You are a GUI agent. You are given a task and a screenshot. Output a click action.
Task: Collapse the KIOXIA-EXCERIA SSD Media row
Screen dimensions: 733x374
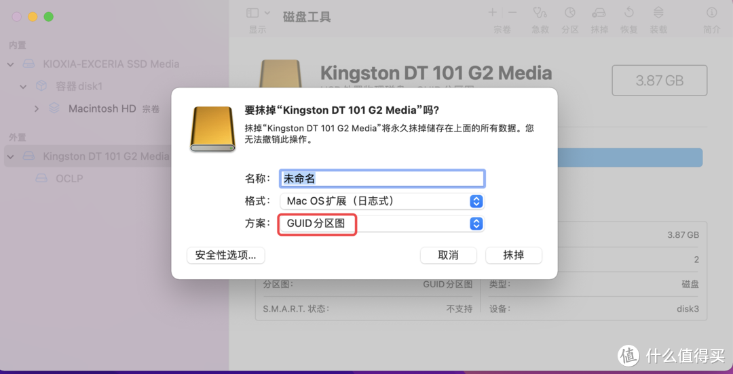coord(11,64)
